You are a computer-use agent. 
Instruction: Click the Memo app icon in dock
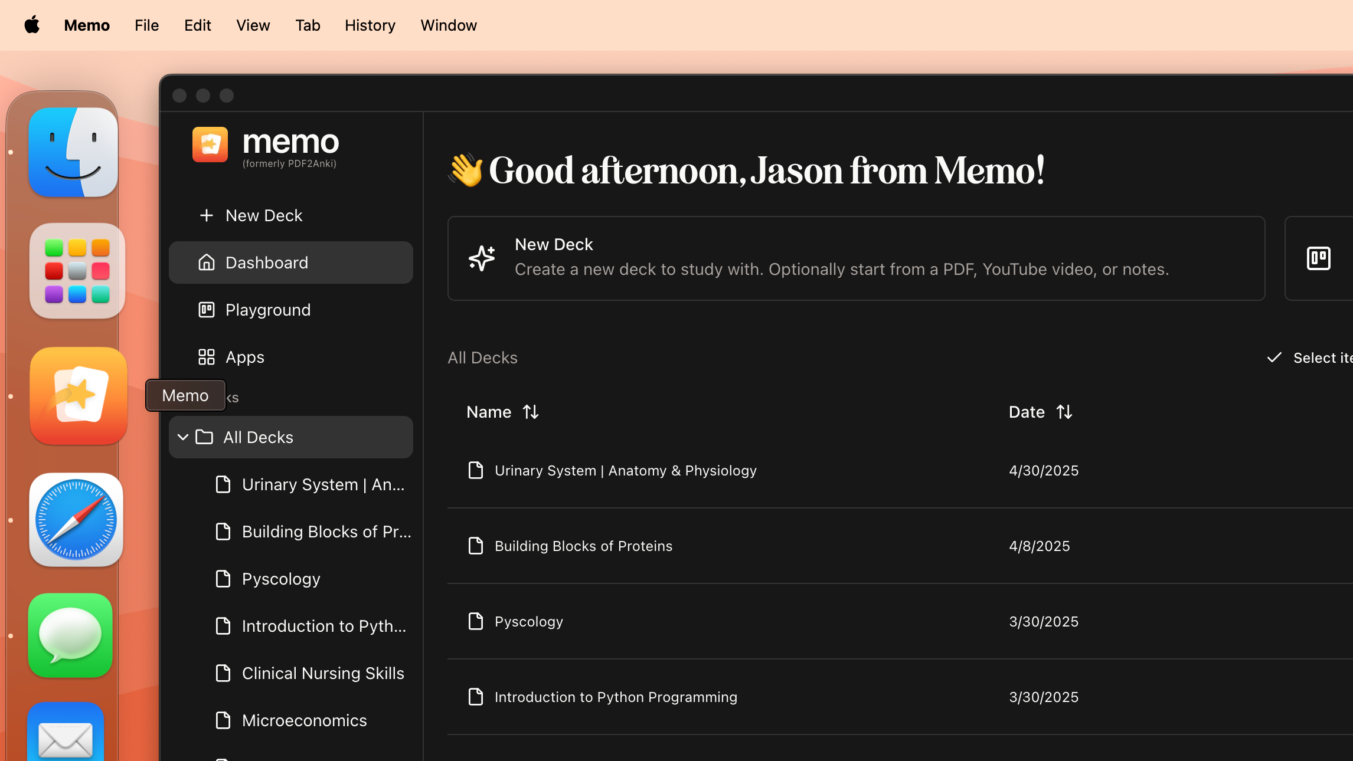pos(79,396)
